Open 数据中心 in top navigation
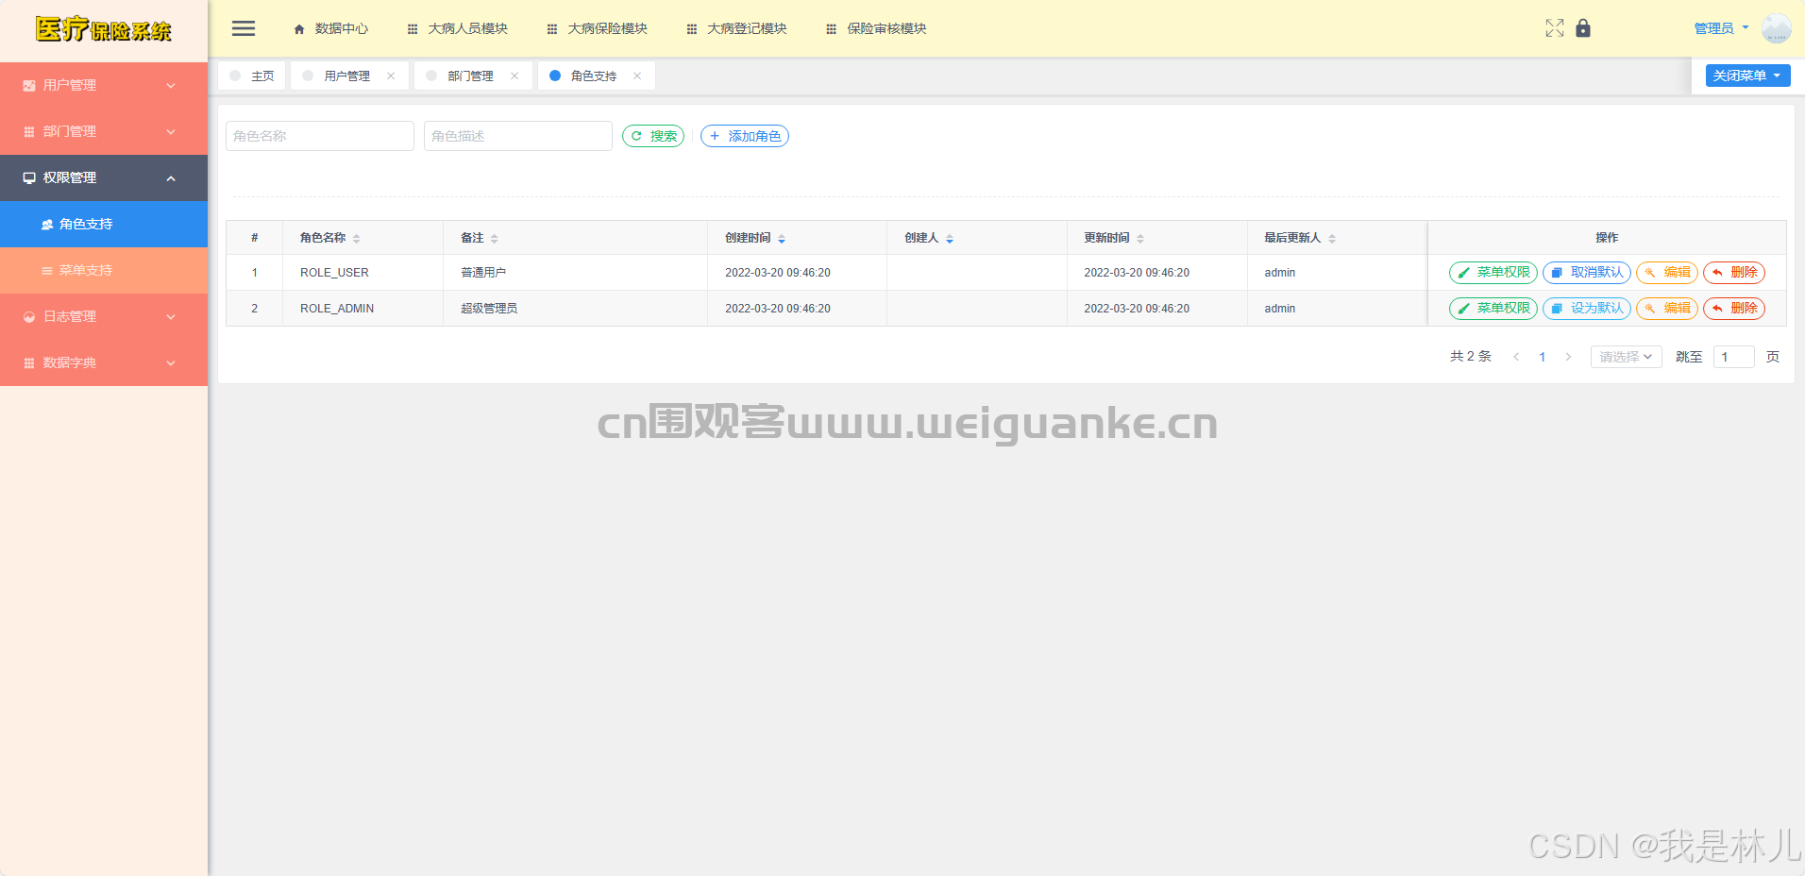Screen dimensions: 1805x876 tap(331, 28)
